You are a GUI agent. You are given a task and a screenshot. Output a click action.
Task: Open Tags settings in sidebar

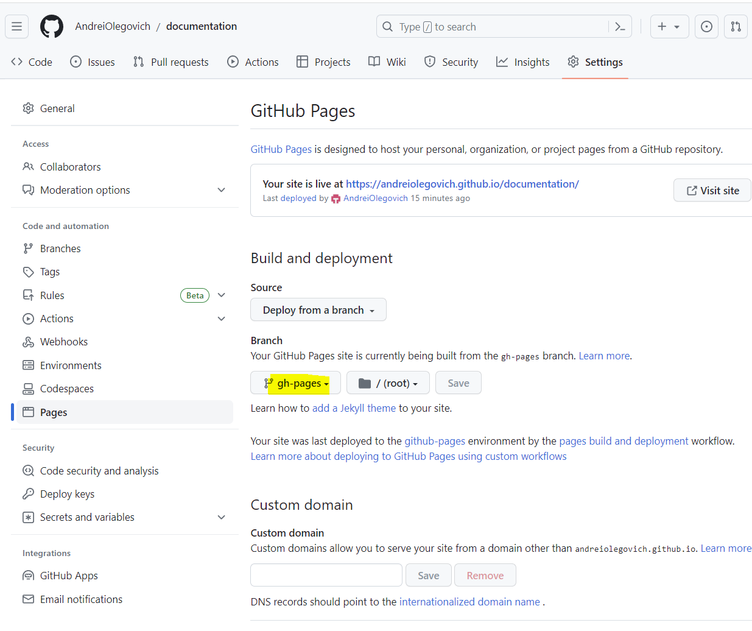(125, 272)
